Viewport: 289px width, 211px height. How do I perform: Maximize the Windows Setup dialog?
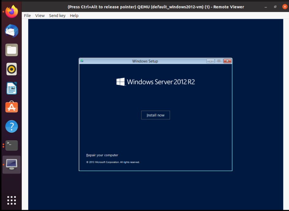click(x=219, y=61)
